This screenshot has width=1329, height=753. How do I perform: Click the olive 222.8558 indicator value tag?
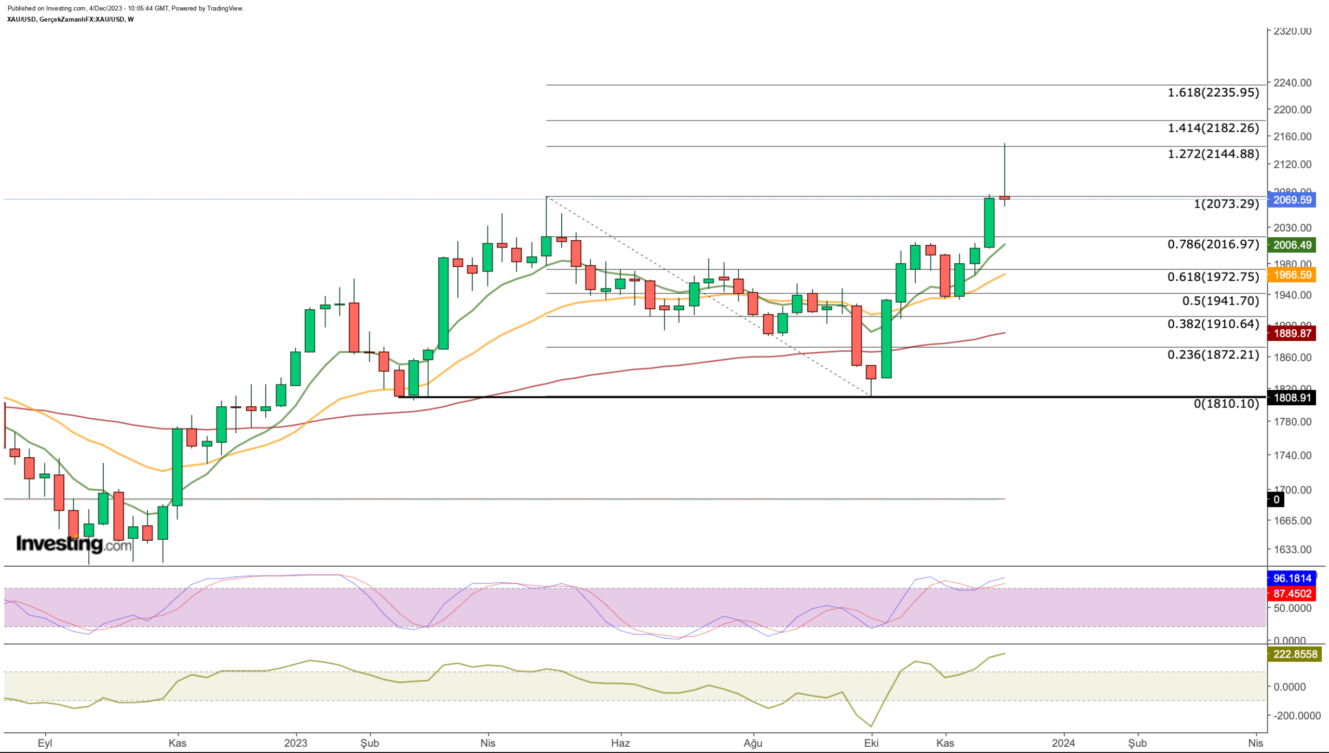pos(1295,654)
